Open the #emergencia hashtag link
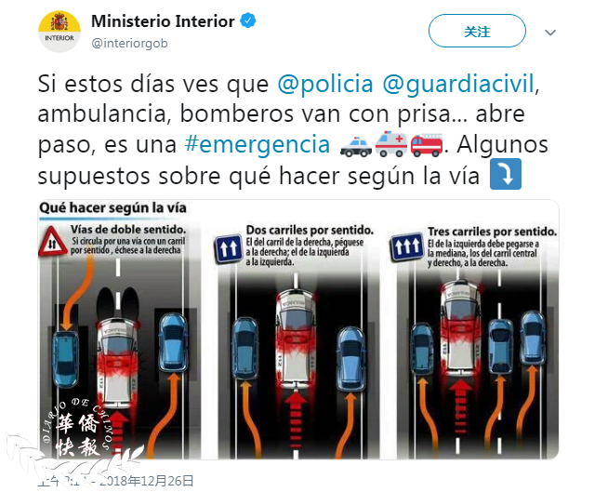 tap(257, 144)
